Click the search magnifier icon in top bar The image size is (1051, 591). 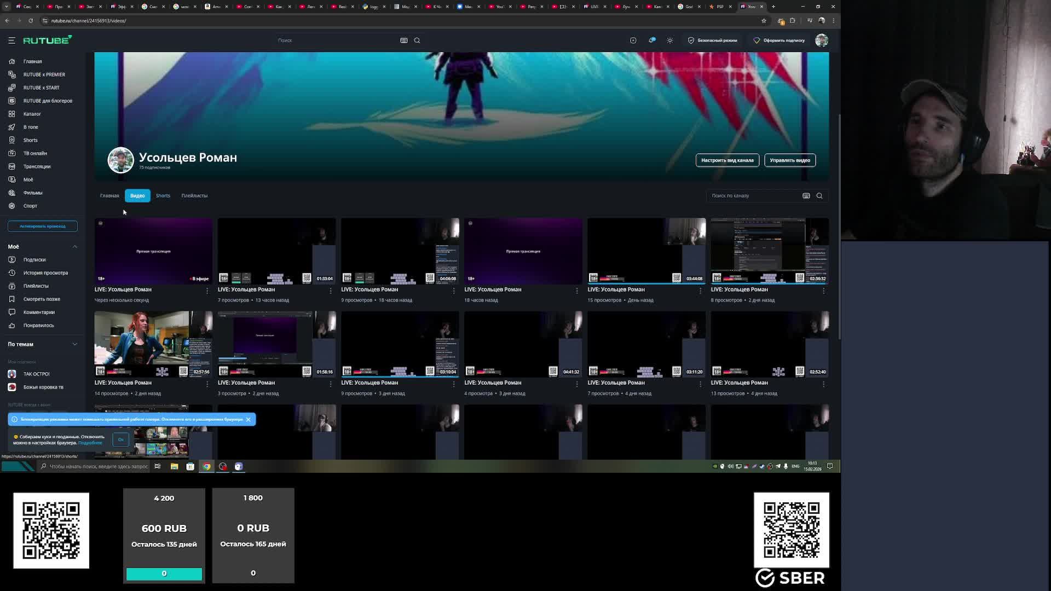417,40
